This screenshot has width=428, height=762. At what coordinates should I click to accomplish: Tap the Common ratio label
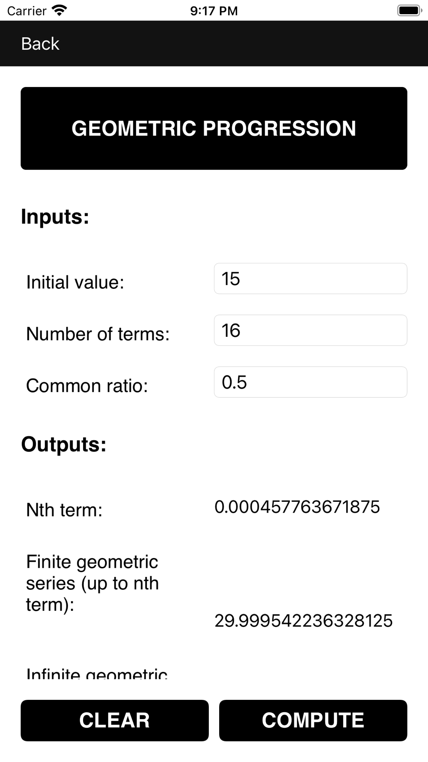[87, 386]
